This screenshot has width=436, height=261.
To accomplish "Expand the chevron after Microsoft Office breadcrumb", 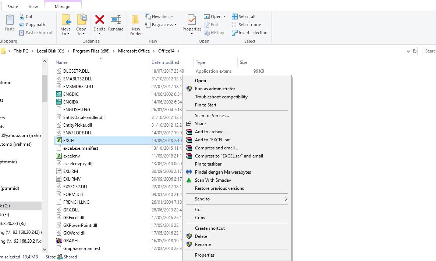I will coord(154,51).
